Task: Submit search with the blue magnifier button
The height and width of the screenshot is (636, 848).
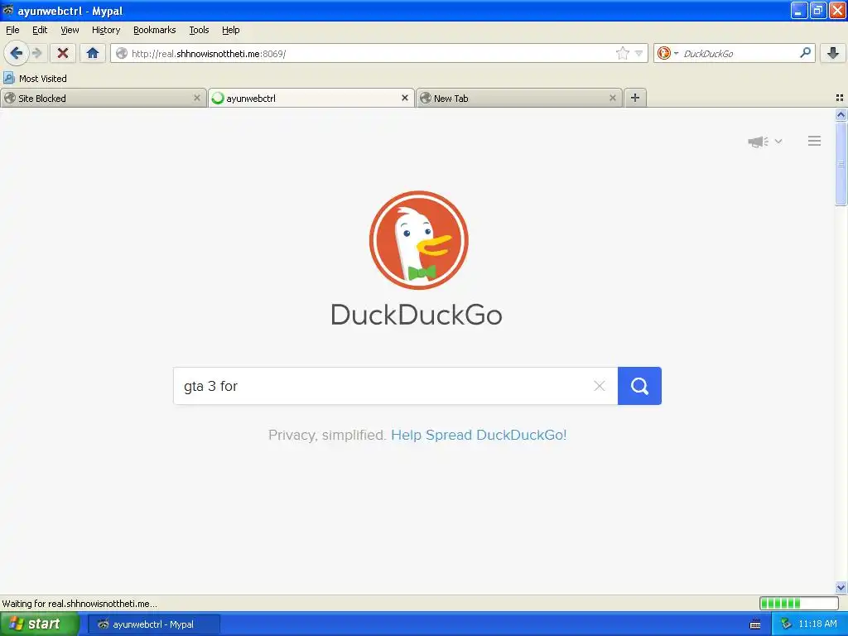Action: tap(640, 386)
